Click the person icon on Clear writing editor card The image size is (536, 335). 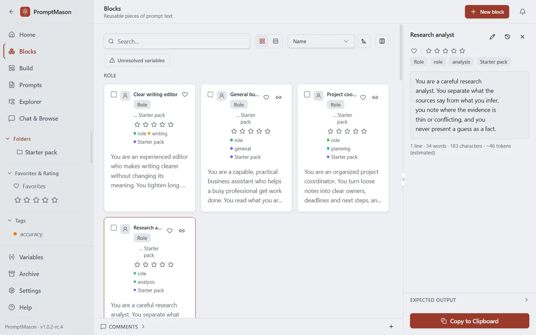pos(125,96)
